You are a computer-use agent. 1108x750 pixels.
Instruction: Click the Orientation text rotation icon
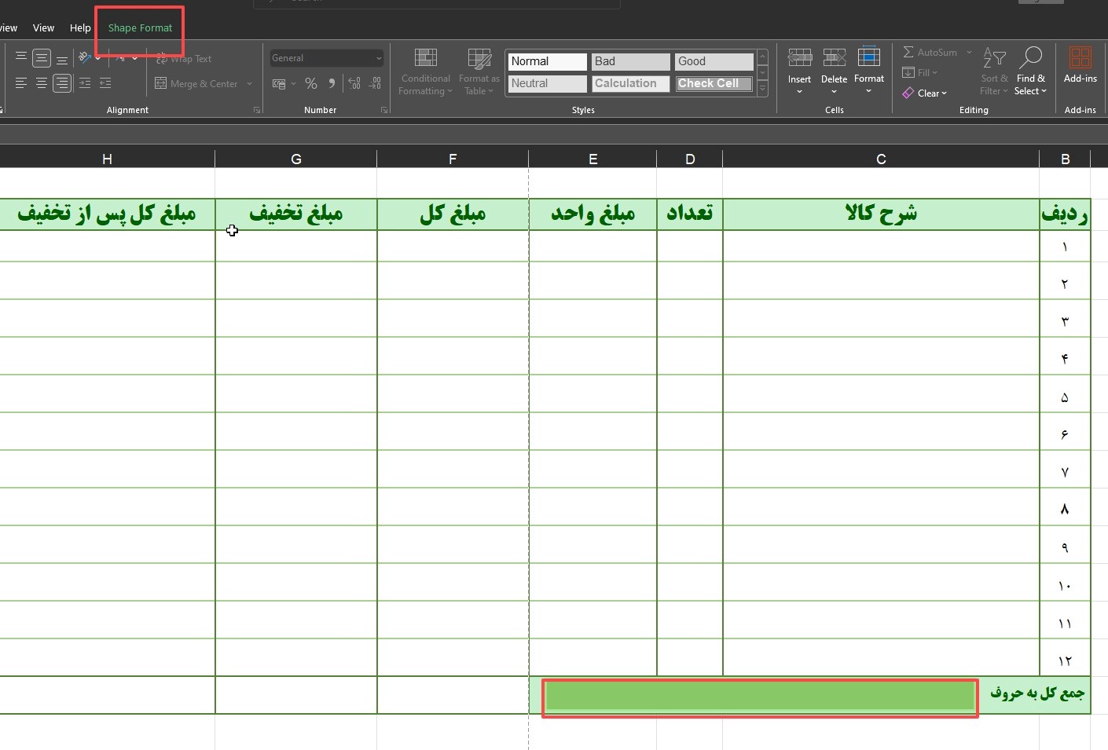pos(84,58)
